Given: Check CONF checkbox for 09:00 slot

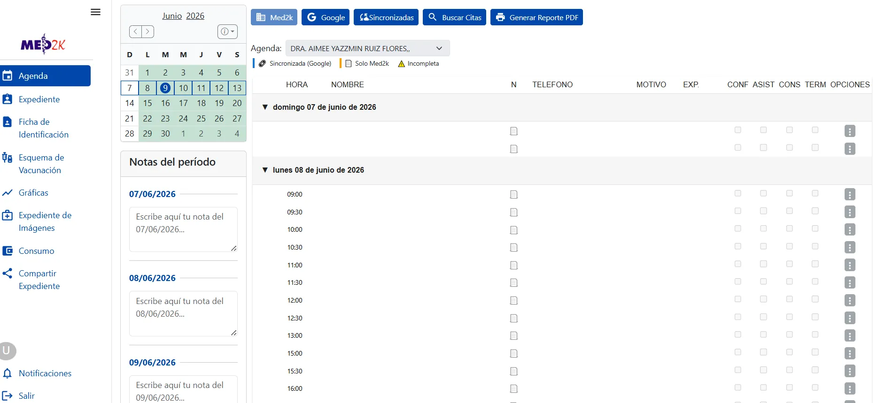Looking at the screenshot, I should [x=738, y=193].
